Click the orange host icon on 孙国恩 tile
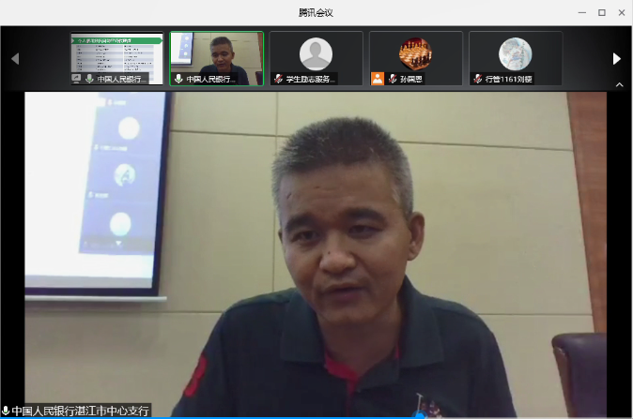 (378, 80)
